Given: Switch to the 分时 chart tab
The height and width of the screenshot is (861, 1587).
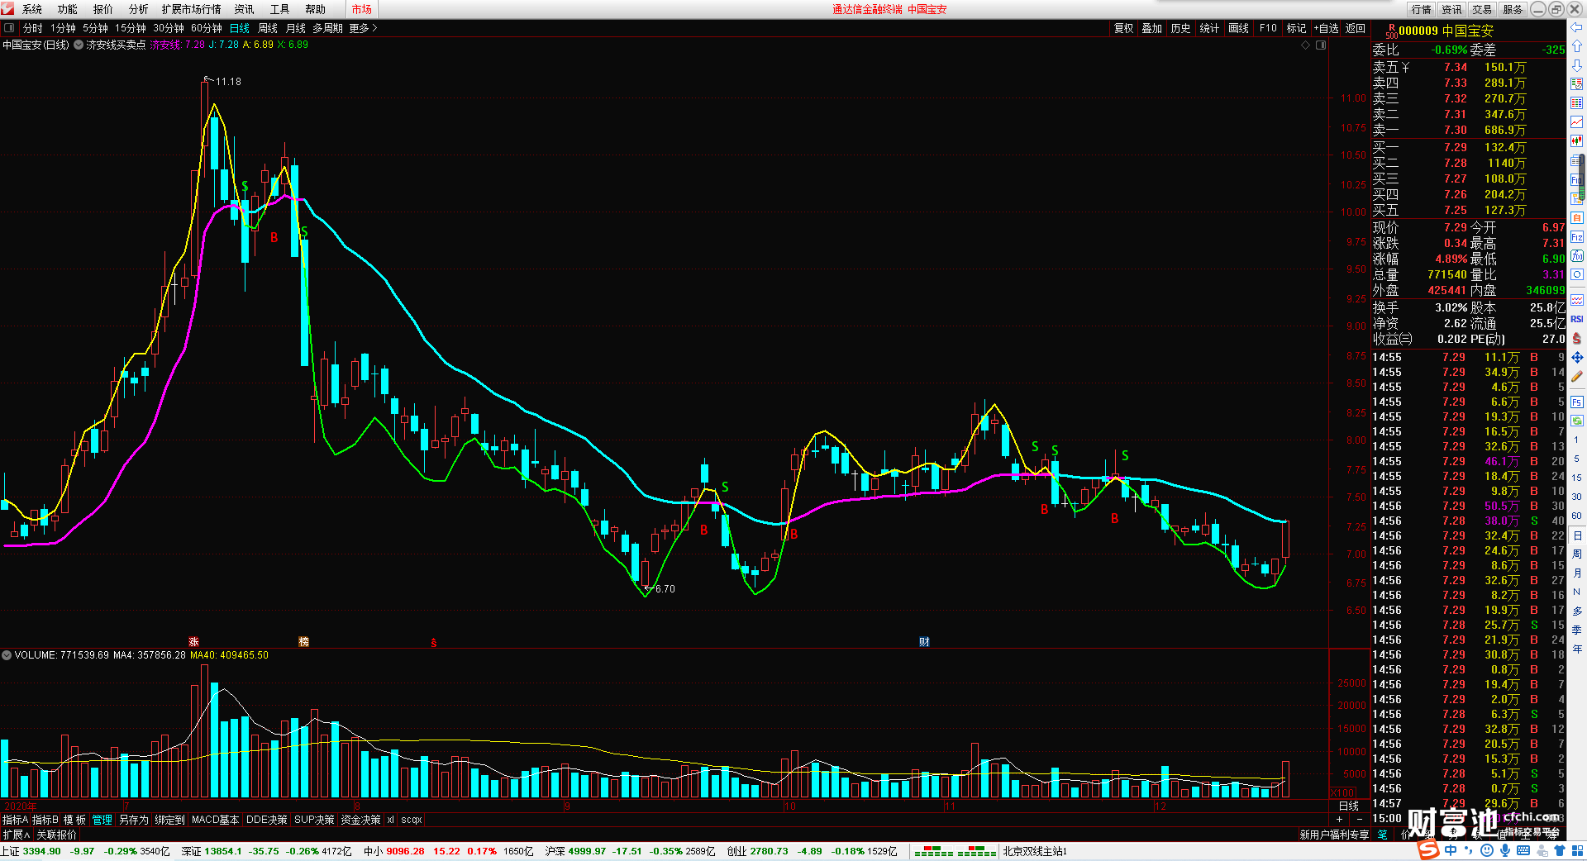Looking at the screenshot, I should (x=32, y=28).
